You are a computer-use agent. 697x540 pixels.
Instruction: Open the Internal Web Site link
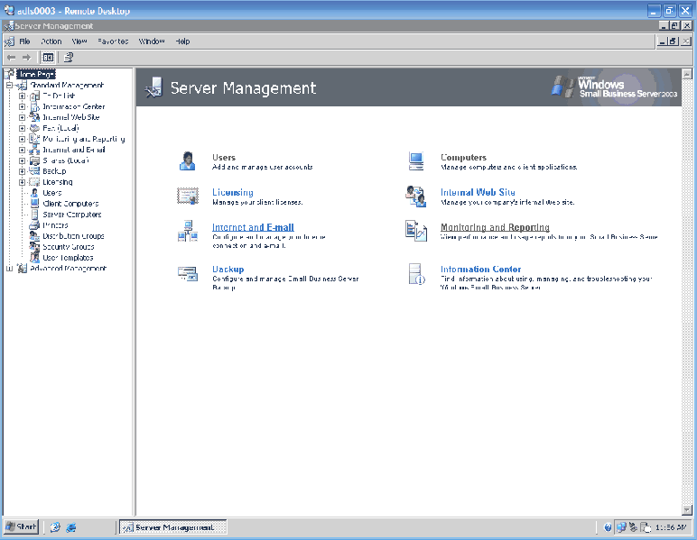478,192
